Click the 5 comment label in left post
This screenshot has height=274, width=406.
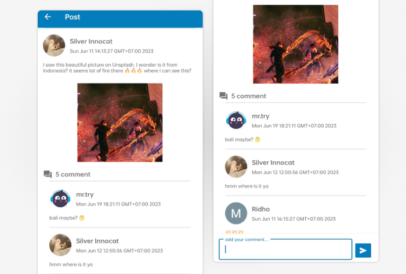pyautogui.click(x=73, y=175)
